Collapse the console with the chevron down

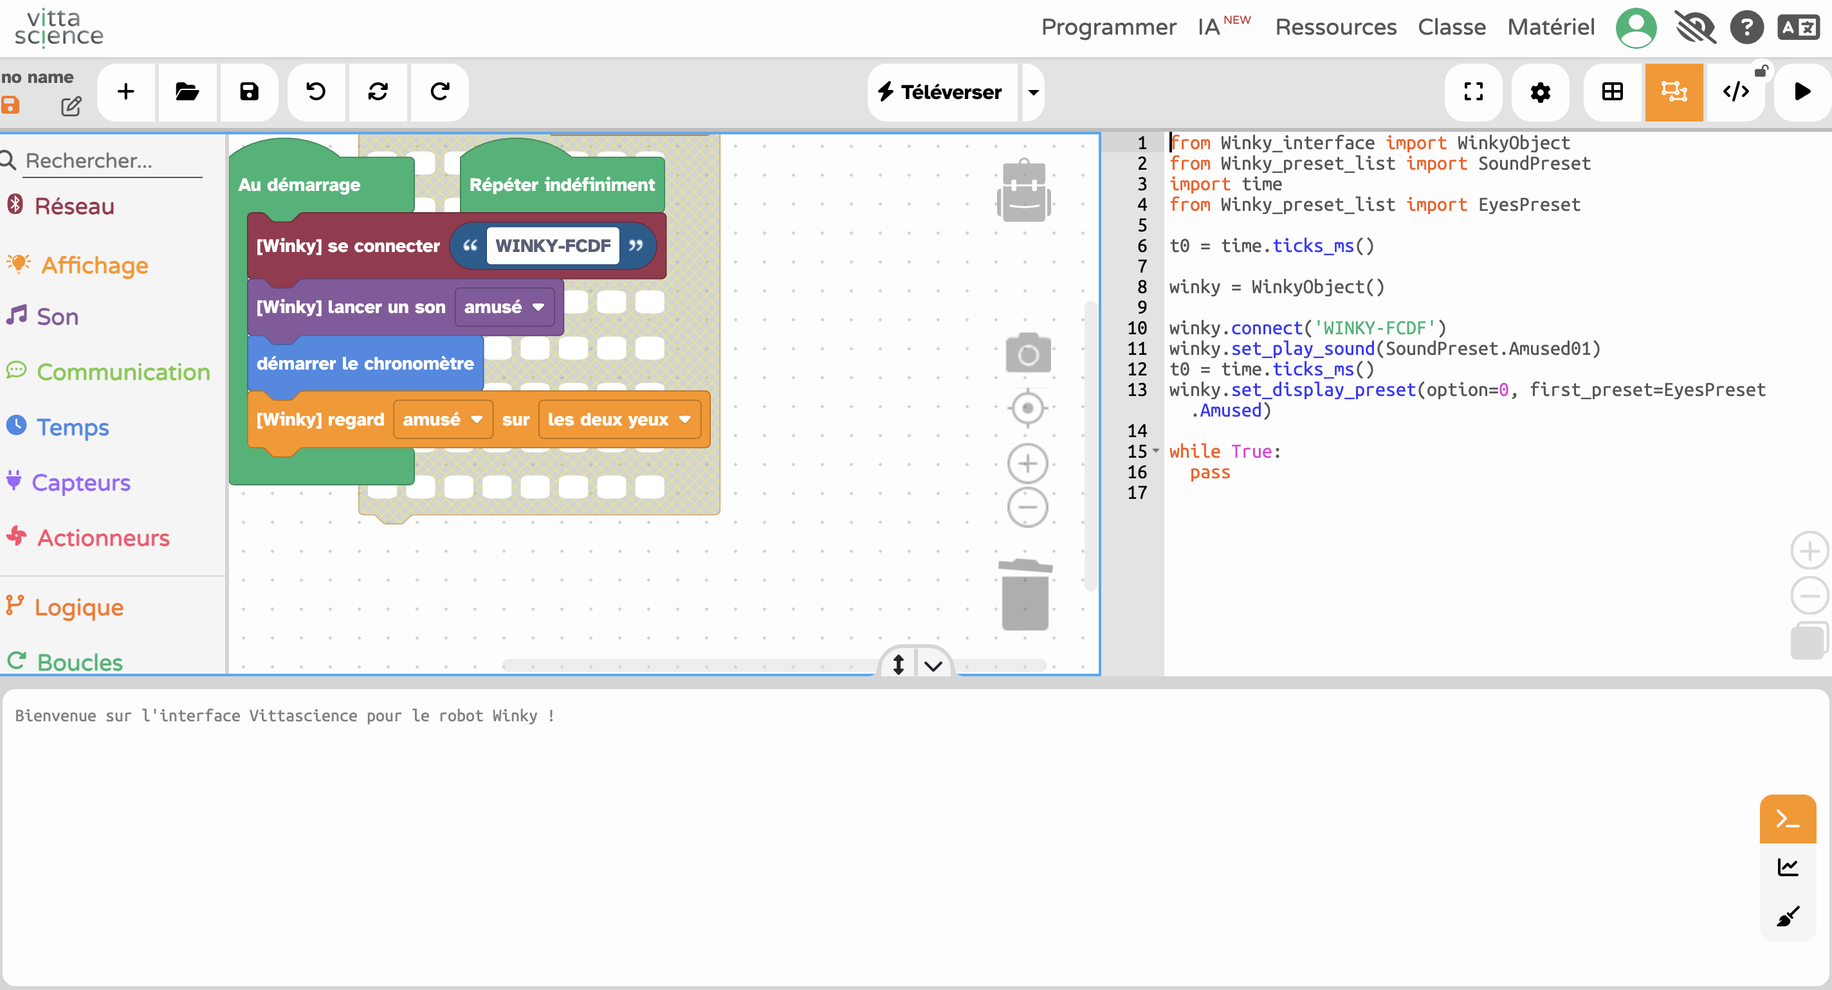click(x=933, y=665)
